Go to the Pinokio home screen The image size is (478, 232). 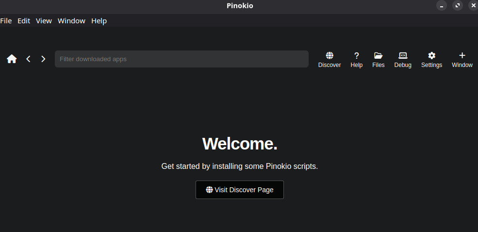(x=12, y=59)
